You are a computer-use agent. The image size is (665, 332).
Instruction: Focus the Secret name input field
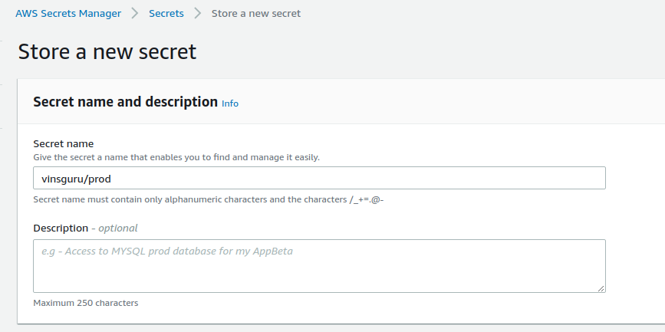(x=319, y=178)
